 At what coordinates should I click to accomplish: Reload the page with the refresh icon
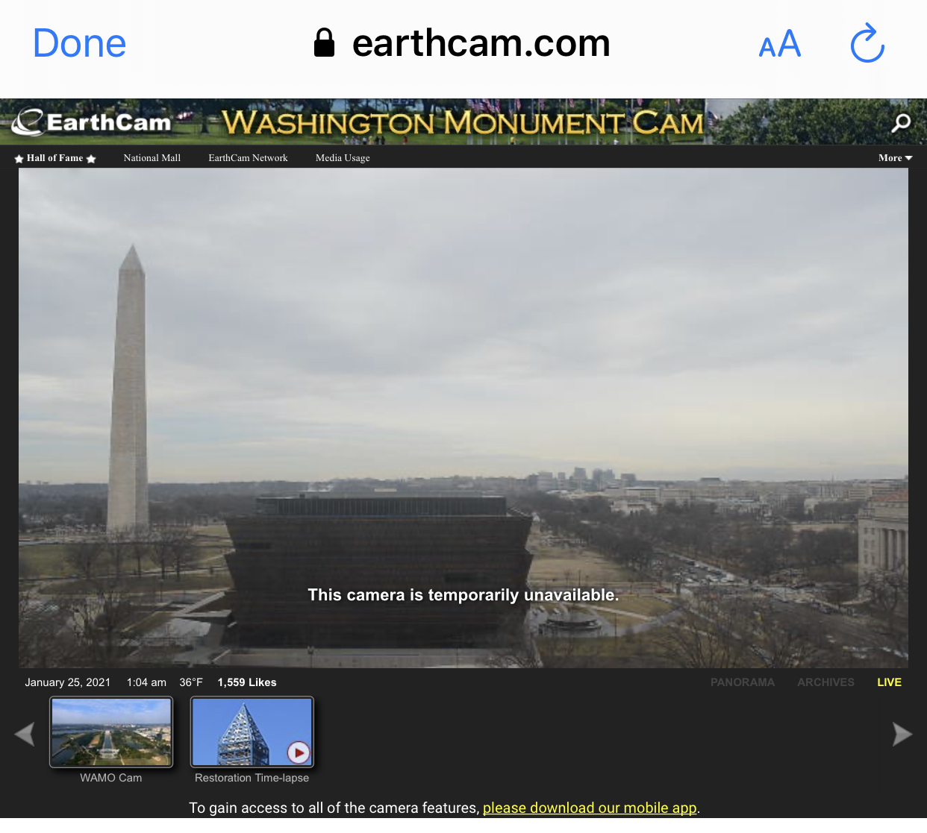tap(867, 43)
